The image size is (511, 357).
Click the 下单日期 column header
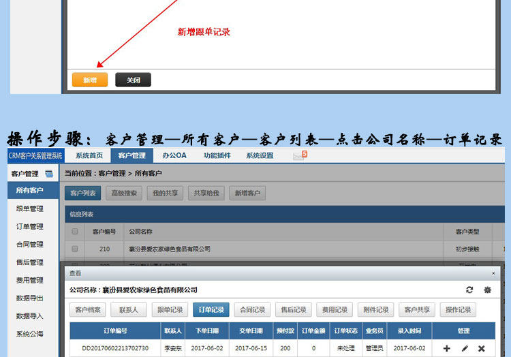207,331
